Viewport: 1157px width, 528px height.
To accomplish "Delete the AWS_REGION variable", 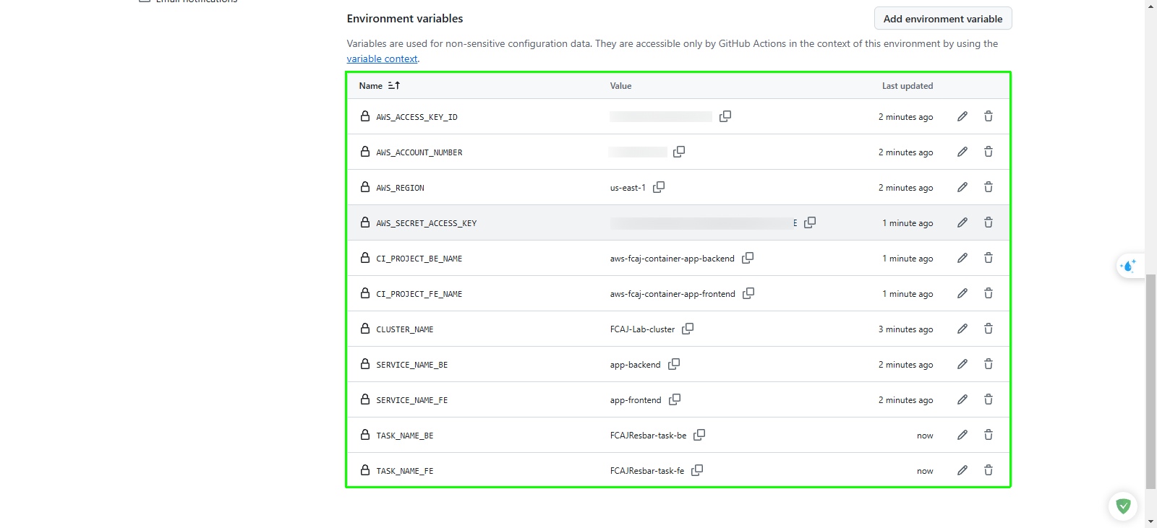I will (989, 187).
